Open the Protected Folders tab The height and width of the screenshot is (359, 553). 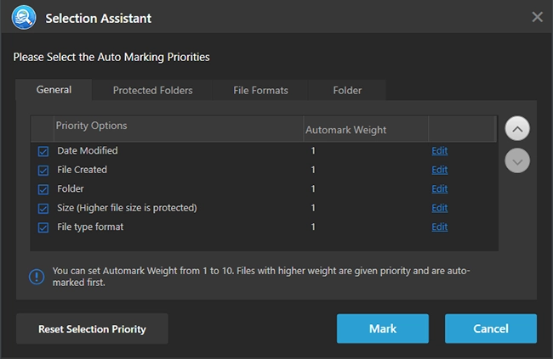pos(152,91)
